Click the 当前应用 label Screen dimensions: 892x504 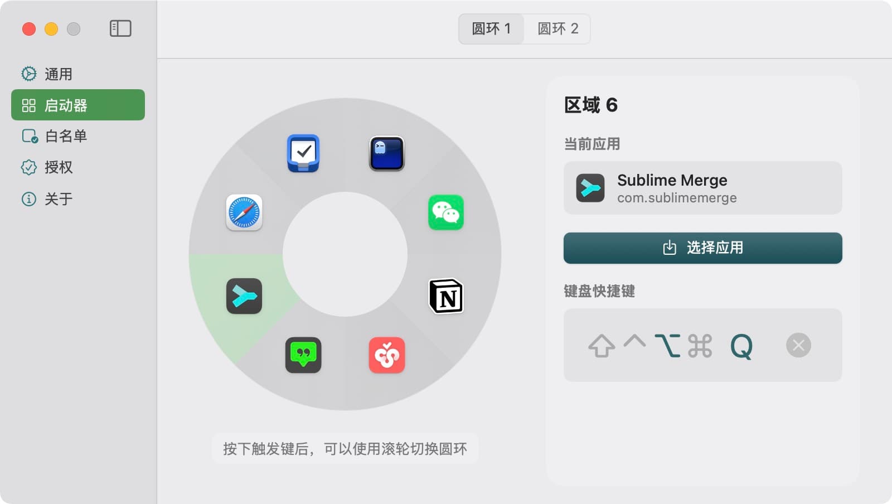(x=592, y=144)
